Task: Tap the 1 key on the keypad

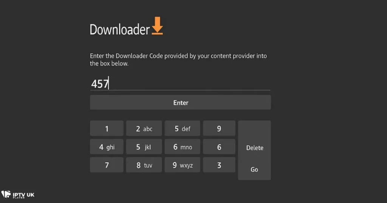Action: [107, 128]
